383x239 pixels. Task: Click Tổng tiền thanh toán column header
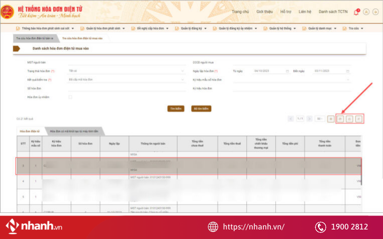(x=324, y=143)
